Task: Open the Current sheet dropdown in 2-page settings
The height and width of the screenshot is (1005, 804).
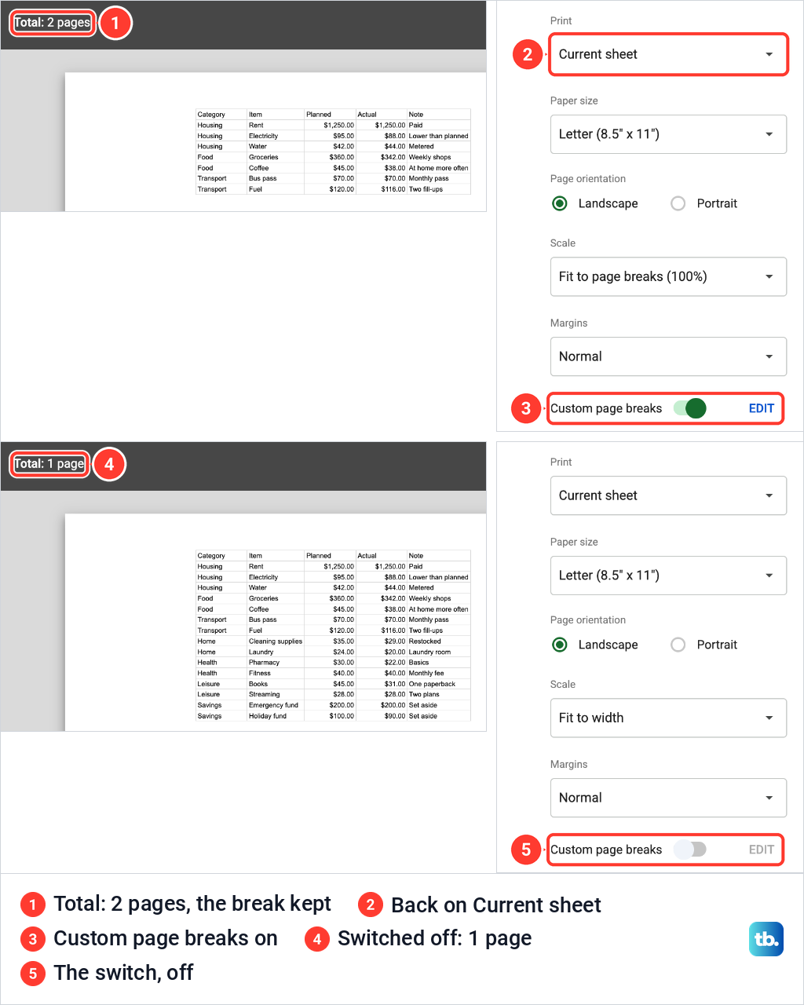Action: coord(668,54)
